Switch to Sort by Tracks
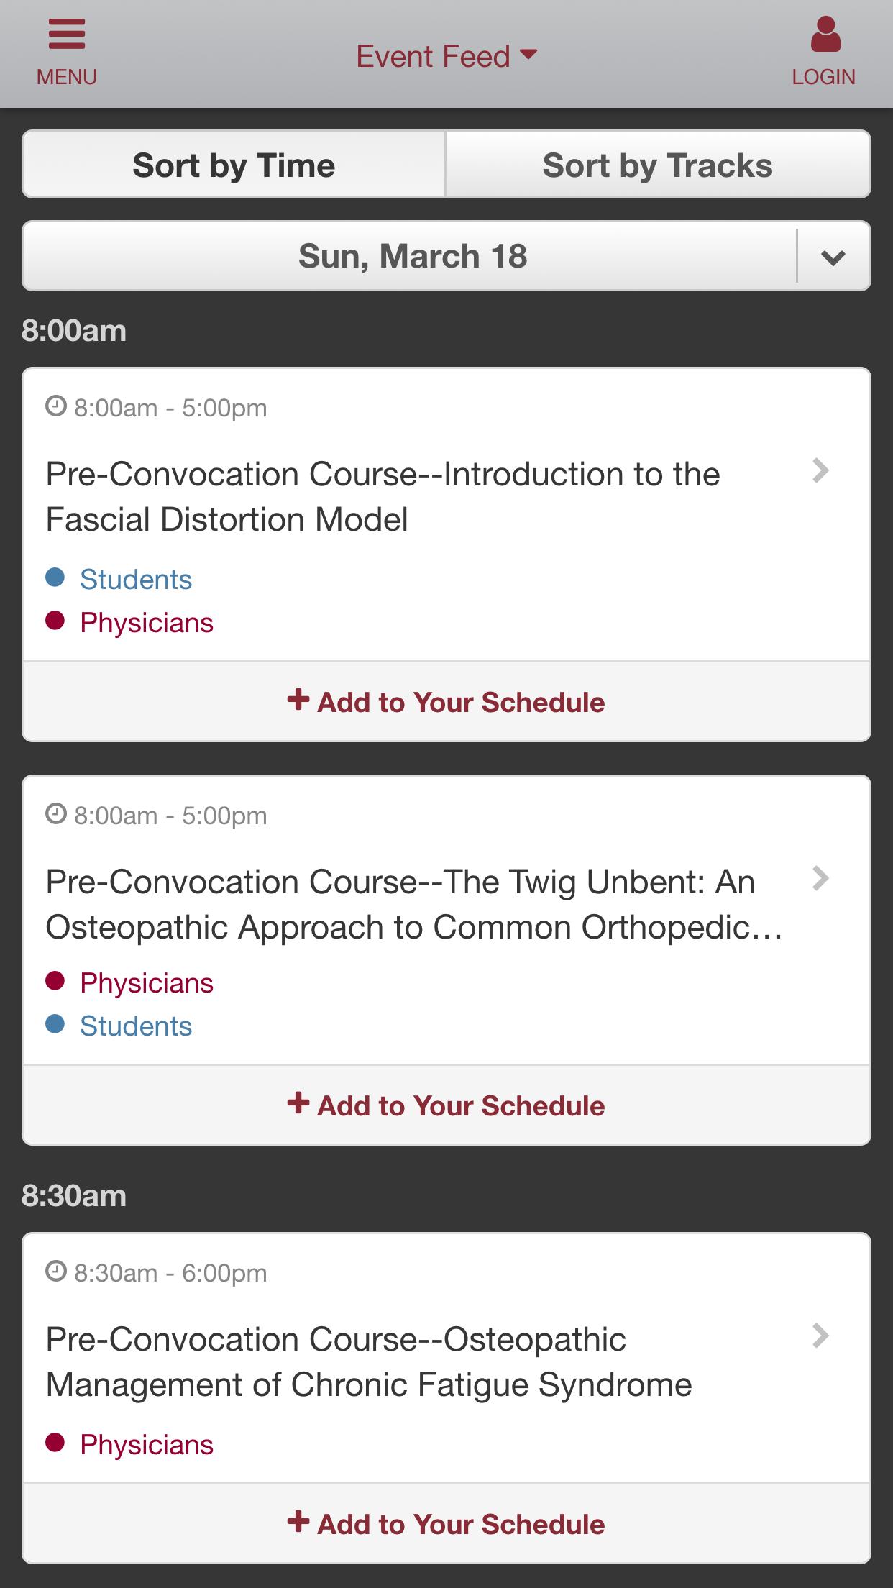The image size is (893, 1588). pyautogui.click(x=658, y=165)
